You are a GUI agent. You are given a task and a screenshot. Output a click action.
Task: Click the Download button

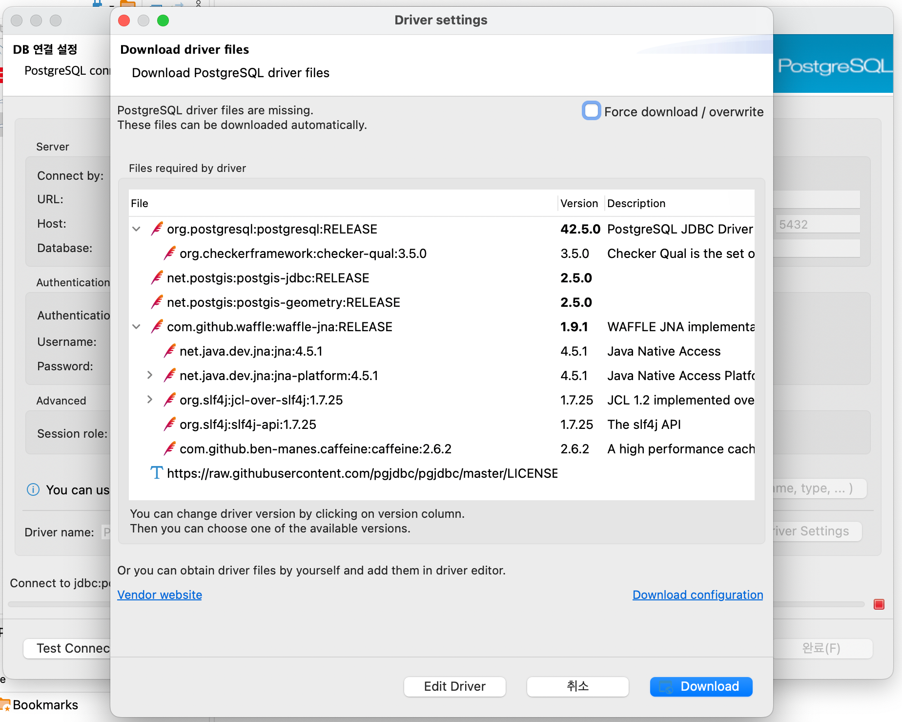click(x=701, y=686)
